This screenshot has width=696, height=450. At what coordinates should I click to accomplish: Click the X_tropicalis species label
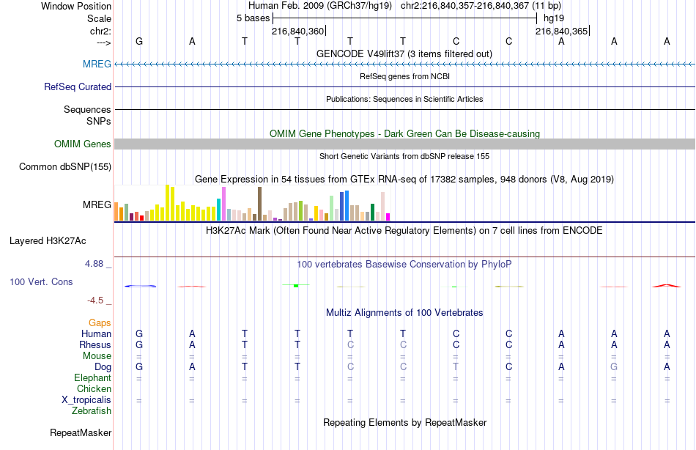click(86, 400)
